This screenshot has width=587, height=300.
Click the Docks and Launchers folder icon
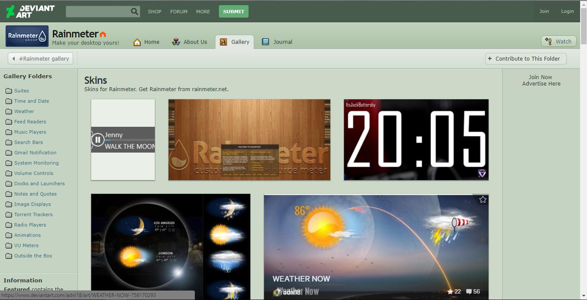point(9,184)
